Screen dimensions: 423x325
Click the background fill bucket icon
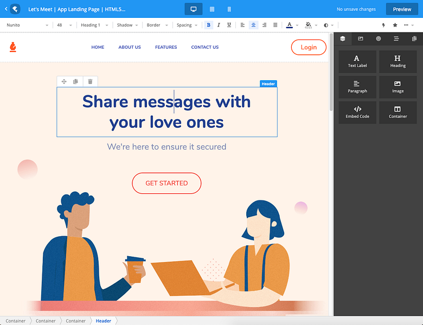tap(308, 25)
